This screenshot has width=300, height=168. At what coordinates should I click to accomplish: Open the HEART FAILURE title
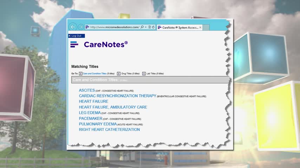pyautogui.click(x=93, y=101)
